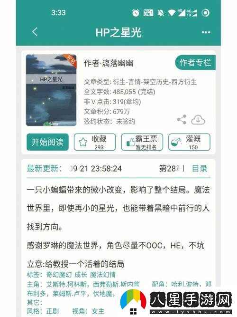
Task: Tap the 收藏 293 button label
Action: [99, 142]
